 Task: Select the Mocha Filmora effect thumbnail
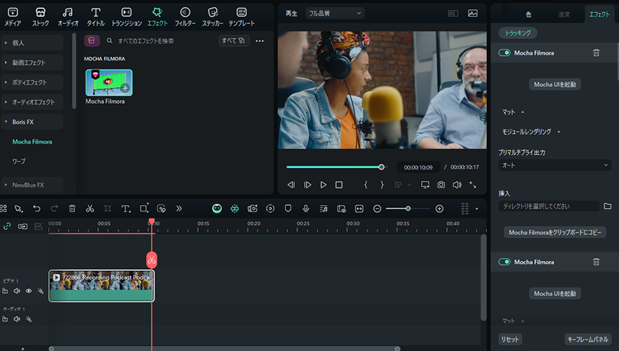(x=109, y=83)
